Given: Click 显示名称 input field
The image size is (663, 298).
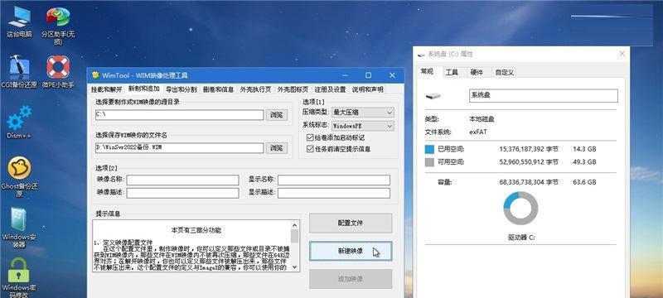Looking at the screenshot, I should pos(334,180).
